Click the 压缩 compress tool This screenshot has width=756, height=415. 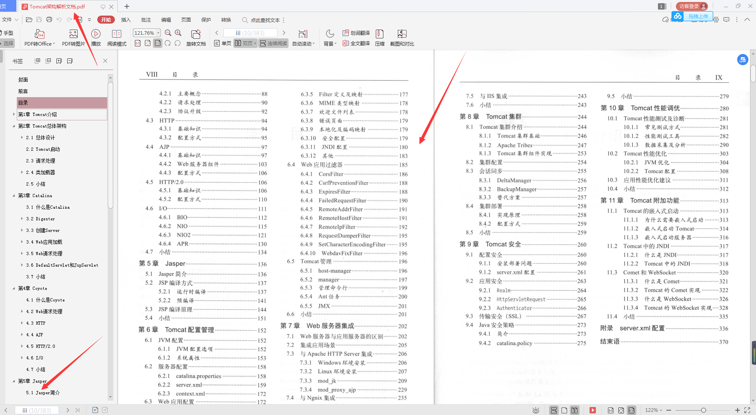click(380, 38)
